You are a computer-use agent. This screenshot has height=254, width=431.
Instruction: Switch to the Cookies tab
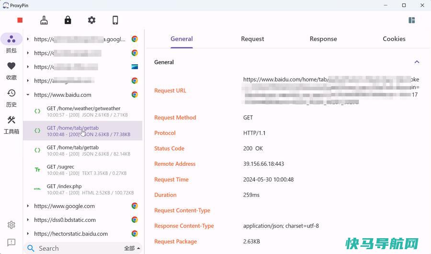[394, 39]
